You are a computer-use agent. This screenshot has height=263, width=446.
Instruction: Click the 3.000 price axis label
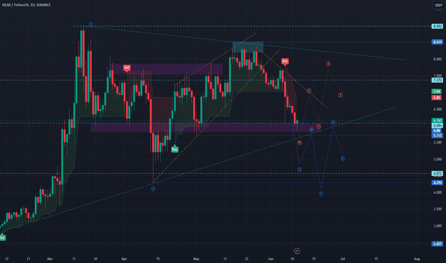coord(437,226)
